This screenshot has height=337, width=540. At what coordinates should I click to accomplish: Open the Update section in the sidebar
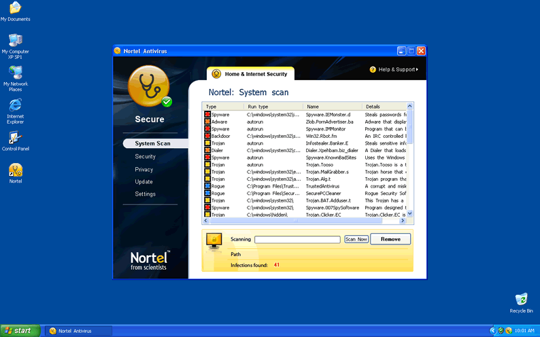144,181
